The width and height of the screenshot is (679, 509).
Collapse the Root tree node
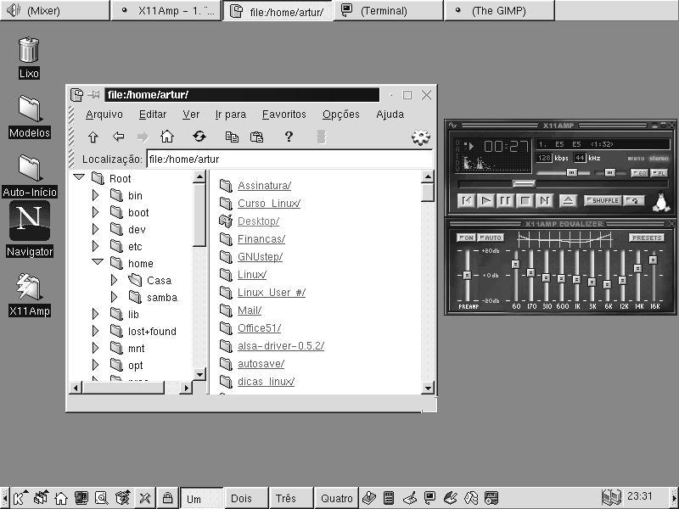[x=79, y=176]
